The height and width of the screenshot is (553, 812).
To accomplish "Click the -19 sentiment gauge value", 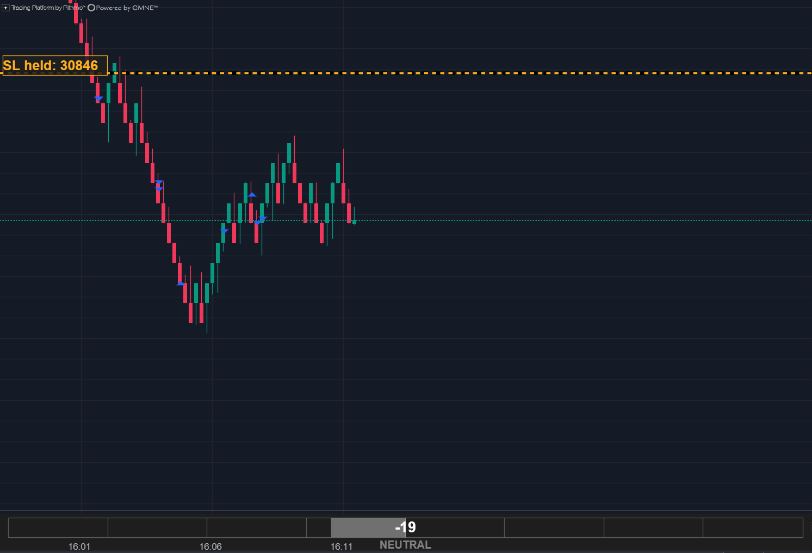I will click(406, 527).
